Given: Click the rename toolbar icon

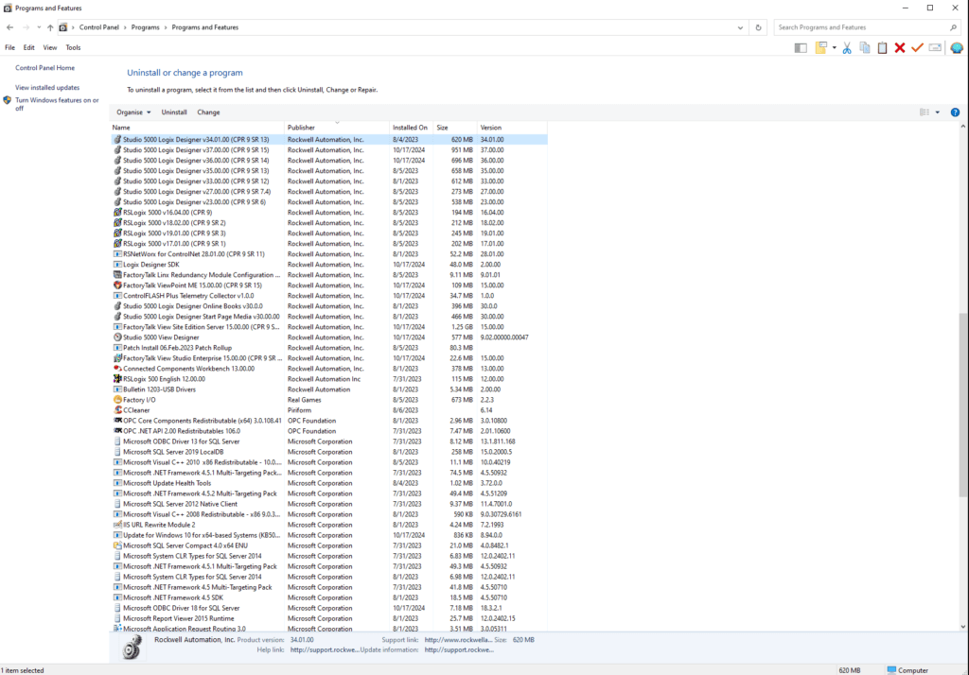Looking at the screenshot, I should pyautogui.click(x=935, y=47).
